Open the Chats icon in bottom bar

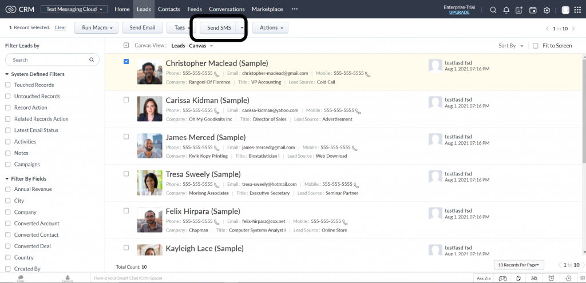[21, 278]
